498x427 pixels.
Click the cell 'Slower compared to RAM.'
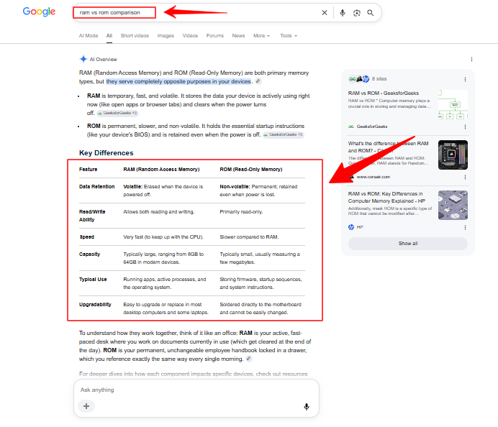[249, 237]
